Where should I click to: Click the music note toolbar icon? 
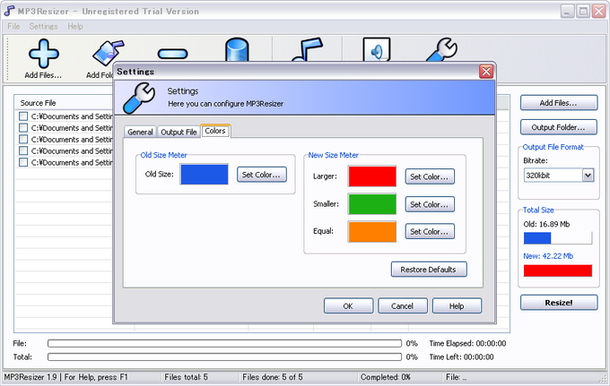click(308, 50)
